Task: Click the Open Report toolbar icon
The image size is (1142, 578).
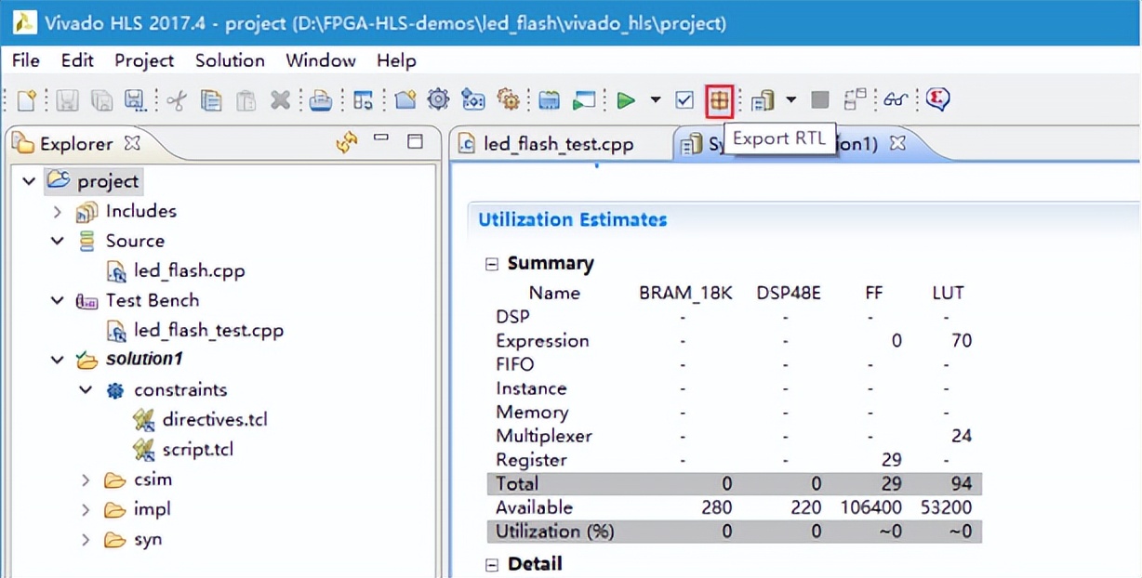Action: coord(763,99)
